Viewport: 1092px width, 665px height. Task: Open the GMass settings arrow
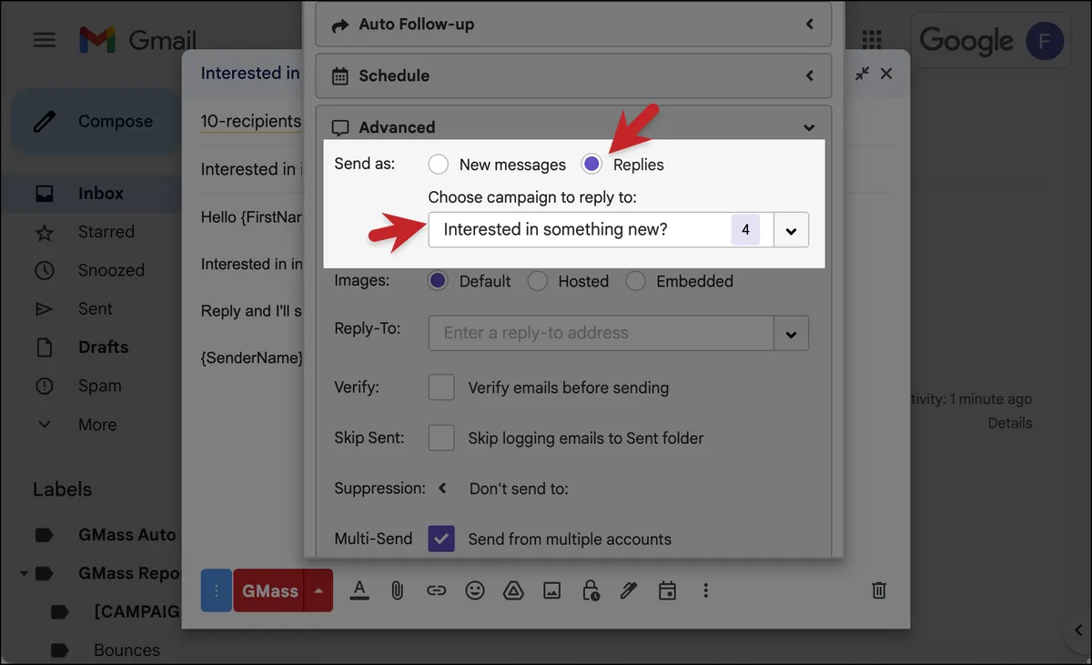tap(318, 590)
